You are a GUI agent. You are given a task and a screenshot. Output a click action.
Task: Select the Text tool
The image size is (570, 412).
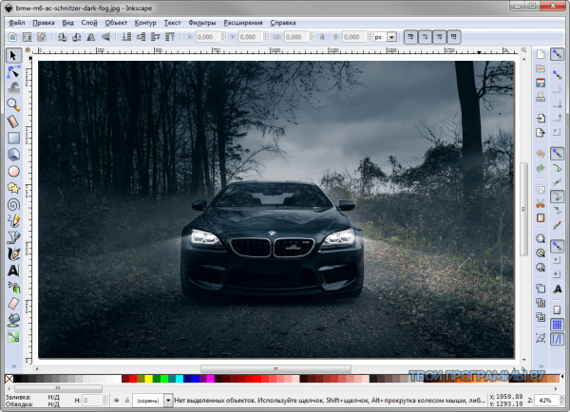click(13, 271)
